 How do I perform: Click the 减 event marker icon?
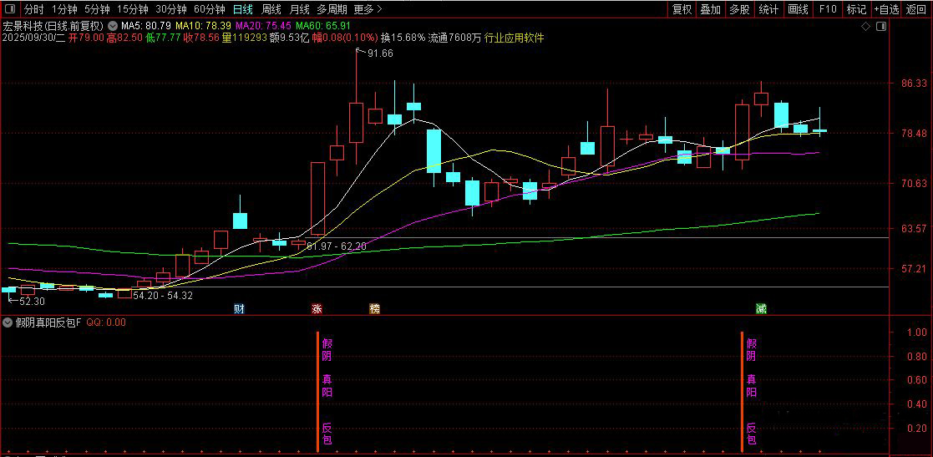click(x=761, y=308)
